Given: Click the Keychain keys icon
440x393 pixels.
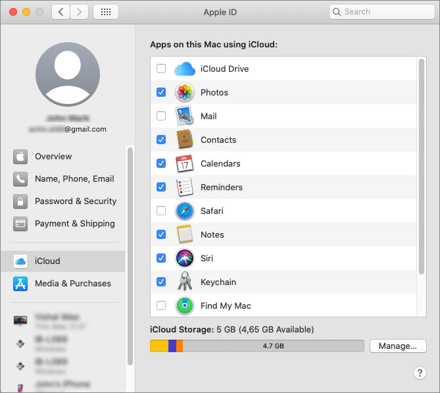Looking at the screenshot, I should 185,281.
